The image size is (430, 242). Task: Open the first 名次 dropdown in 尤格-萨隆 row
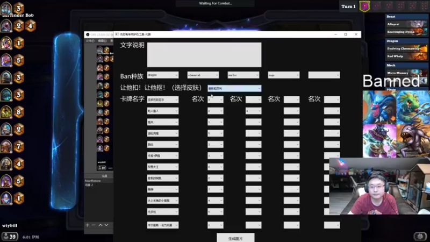point(216,155)
